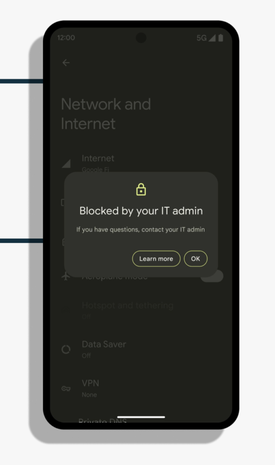Tap the bottom navigation gesture bar
Screen dimensions: 275x465
141,417
